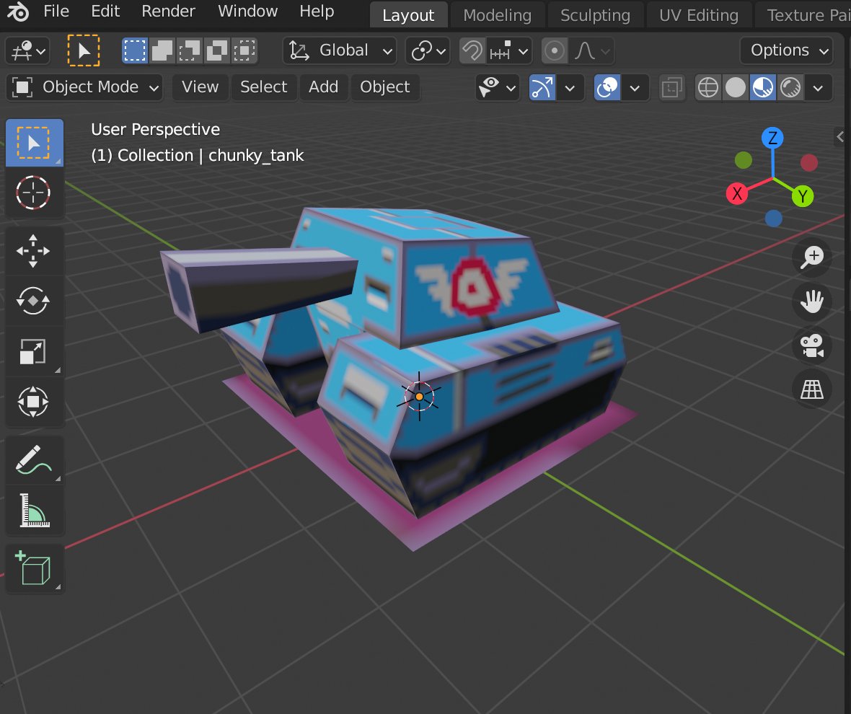Switch to Wireframe shading
This screenshot has height=714, width=851.
coord(708,87)
